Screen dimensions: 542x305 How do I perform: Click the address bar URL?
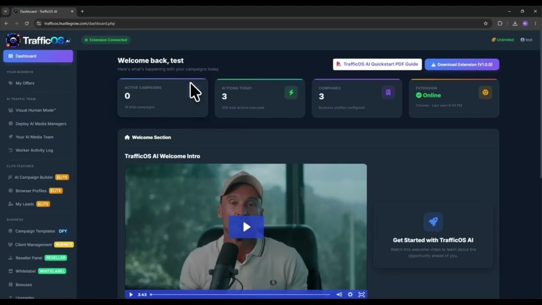pyautogui.click(x=80, y=23)
